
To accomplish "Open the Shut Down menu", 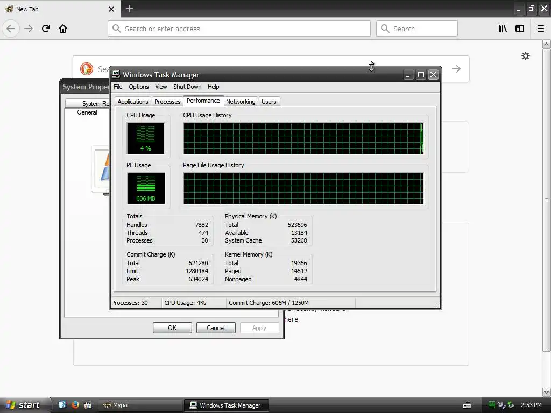I will click(x=187, y=87).
